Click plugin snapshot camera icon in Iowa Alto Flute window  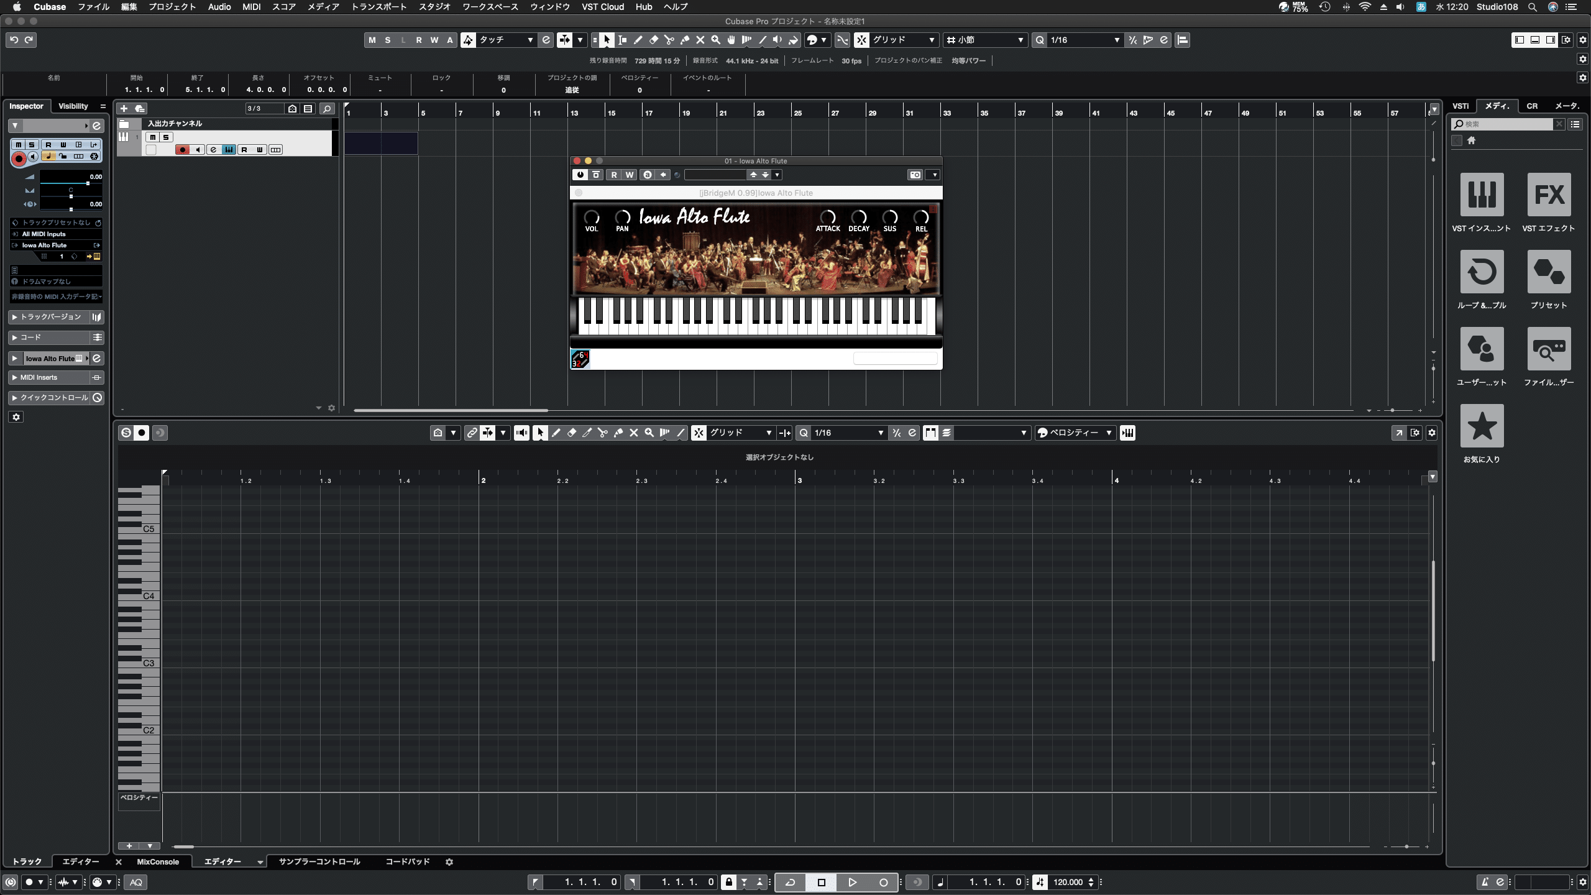coord(915,175)
